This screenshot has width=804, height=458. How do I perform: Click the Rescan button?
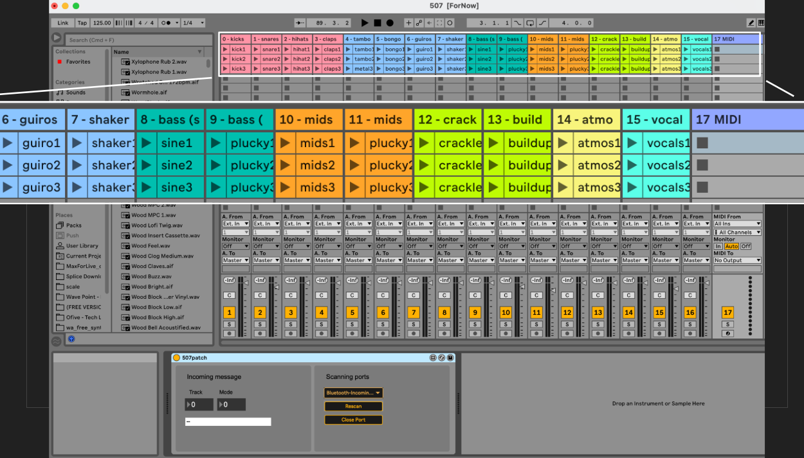click(x=353, y=406)
